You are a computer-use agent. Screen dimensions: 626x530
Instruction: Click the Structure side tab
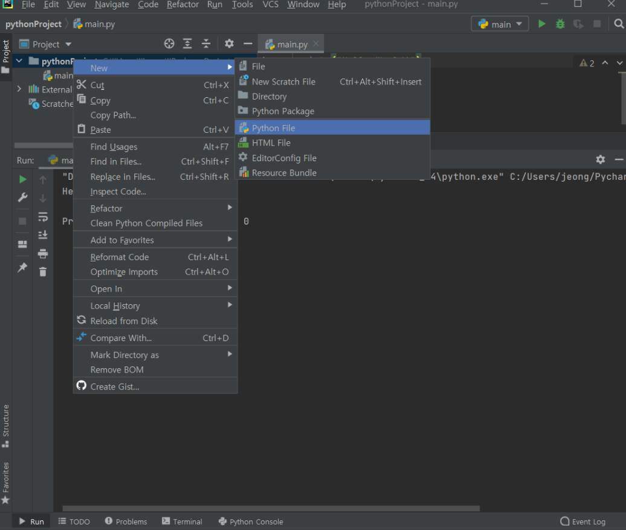coord(5,426)
